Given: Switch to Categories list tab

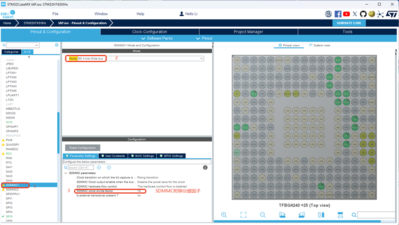Looking at the screenshot, I should [x=11, y=52].
